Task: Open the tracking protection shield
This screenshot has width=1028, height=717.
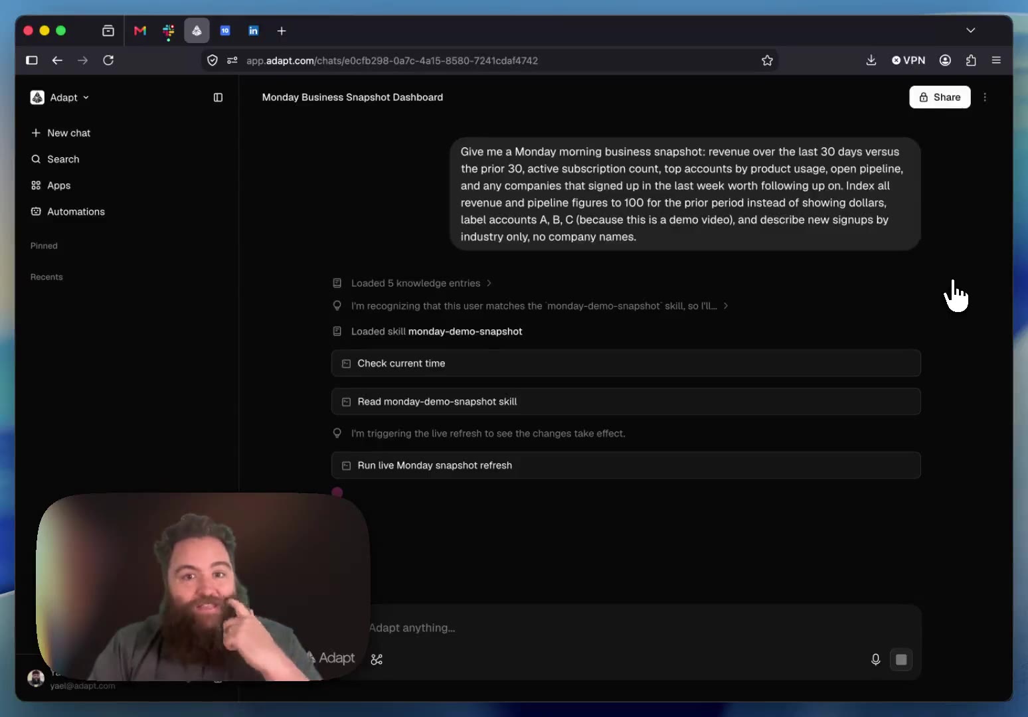Action: (x=213, y=60)
